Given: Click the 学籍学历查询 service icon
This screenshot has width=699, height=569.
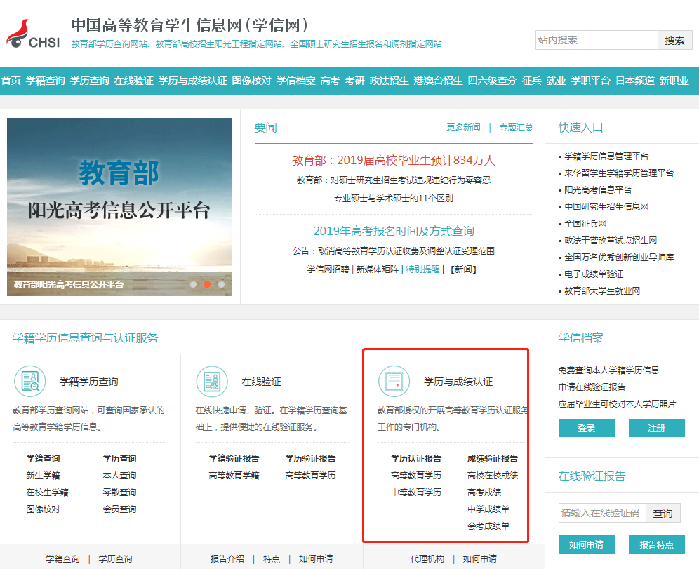Looking at the screenshot, I should 29,382.
